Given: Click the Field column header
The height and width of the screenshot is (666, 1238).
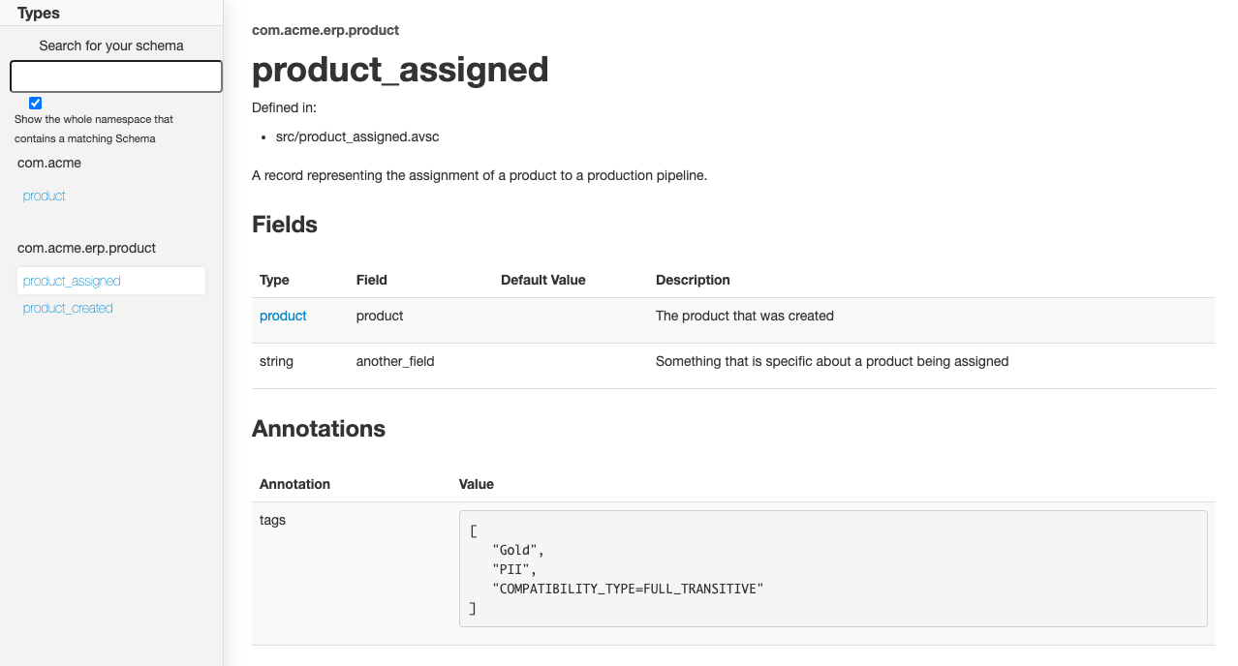Looking at the screenshot, I should [x=372, y=280].
